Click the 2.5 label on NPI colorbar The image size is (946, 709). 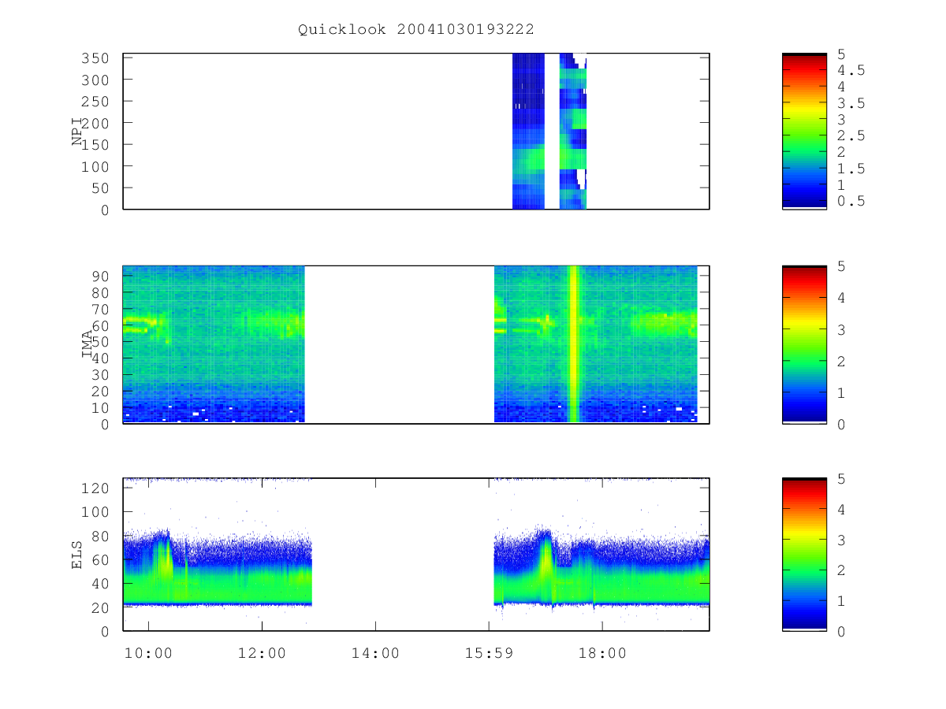tap(851, 135)
